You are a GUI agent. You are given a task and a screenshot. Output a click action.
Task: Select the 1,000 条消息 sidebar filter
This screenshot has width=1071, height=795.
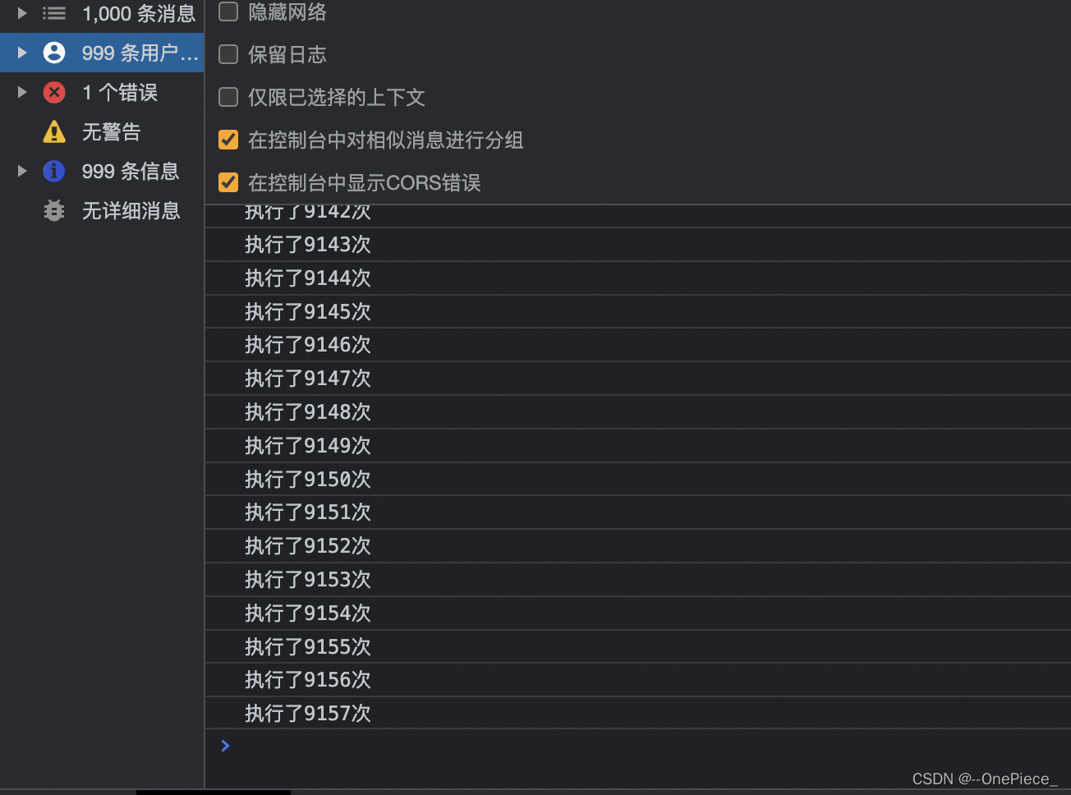tap(102, 13)
